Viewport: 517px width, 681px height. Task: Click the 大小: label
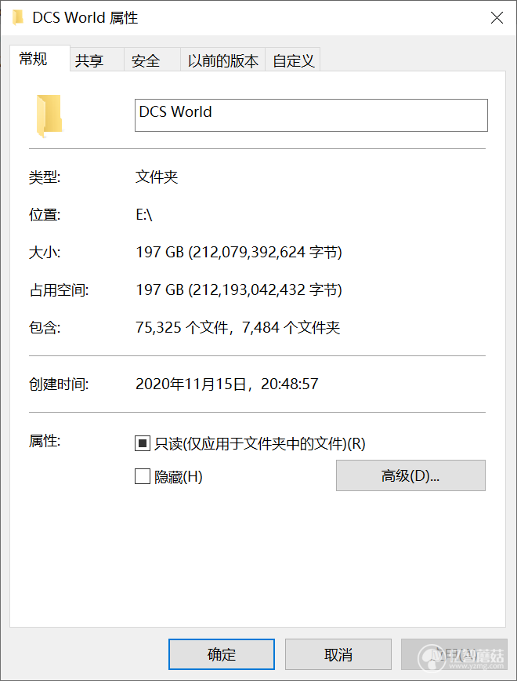[x=45, y=253]
